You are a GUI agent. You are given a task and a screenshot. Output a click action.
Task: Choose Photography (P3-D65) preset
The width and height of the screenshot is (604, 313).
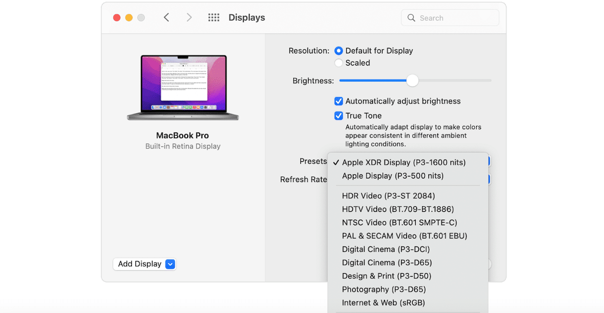(x=408, y=289)
